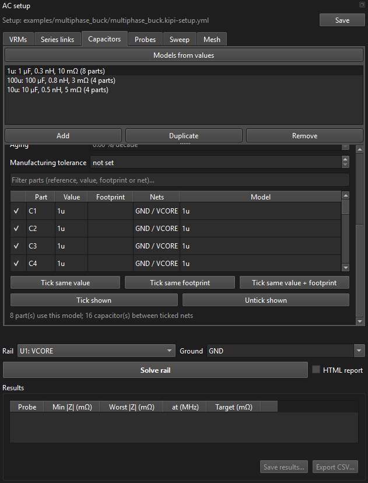Click the model editor panel scroll up arrow
The image size is (368, 483).
click(x=359, y=149)
